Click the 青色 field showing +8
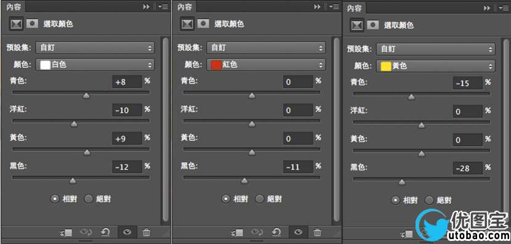511x244 pixels. [x=127, y=82]
